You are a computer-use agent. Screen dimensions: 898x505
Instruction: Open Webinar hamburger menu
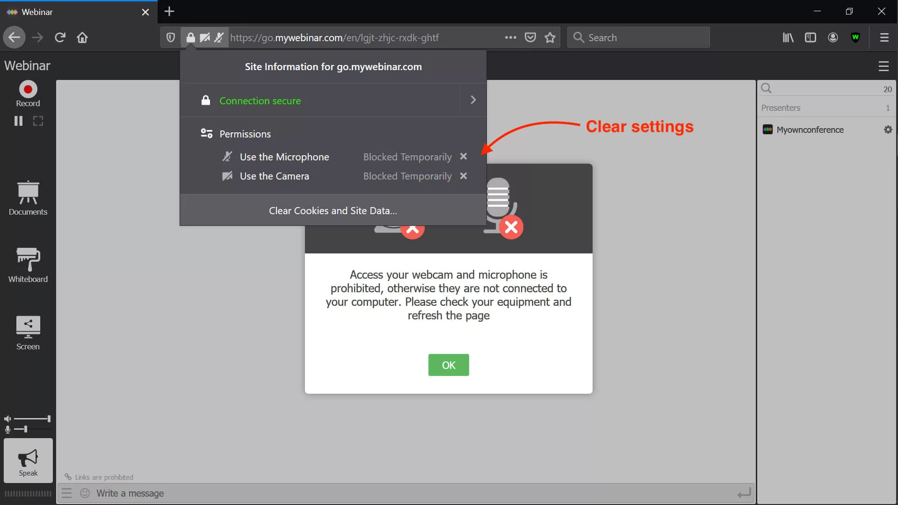pos(883,66)
